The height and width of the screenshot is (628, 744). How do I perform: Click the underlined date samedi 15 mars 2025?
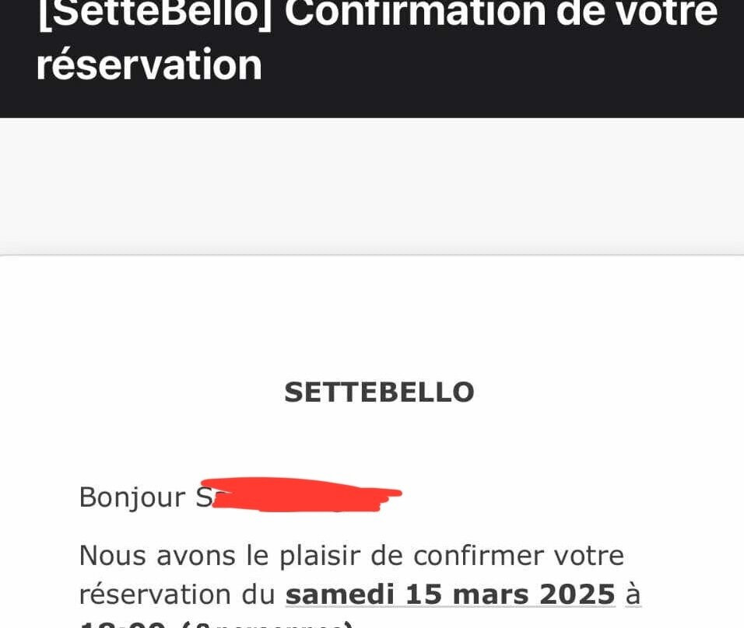[x=451, y=595]
